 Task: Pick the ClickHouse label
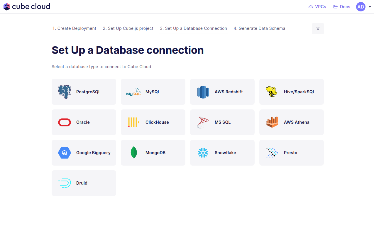(x=157, y=122)
